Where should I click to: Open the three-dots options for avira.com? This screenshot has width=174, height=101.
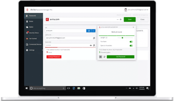point(118,20)
